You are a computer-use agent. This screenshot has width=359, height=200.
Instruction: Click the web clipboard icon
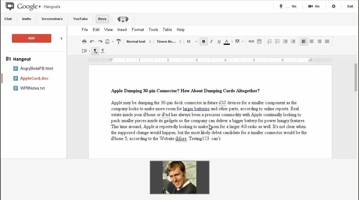tap(107, 41)
